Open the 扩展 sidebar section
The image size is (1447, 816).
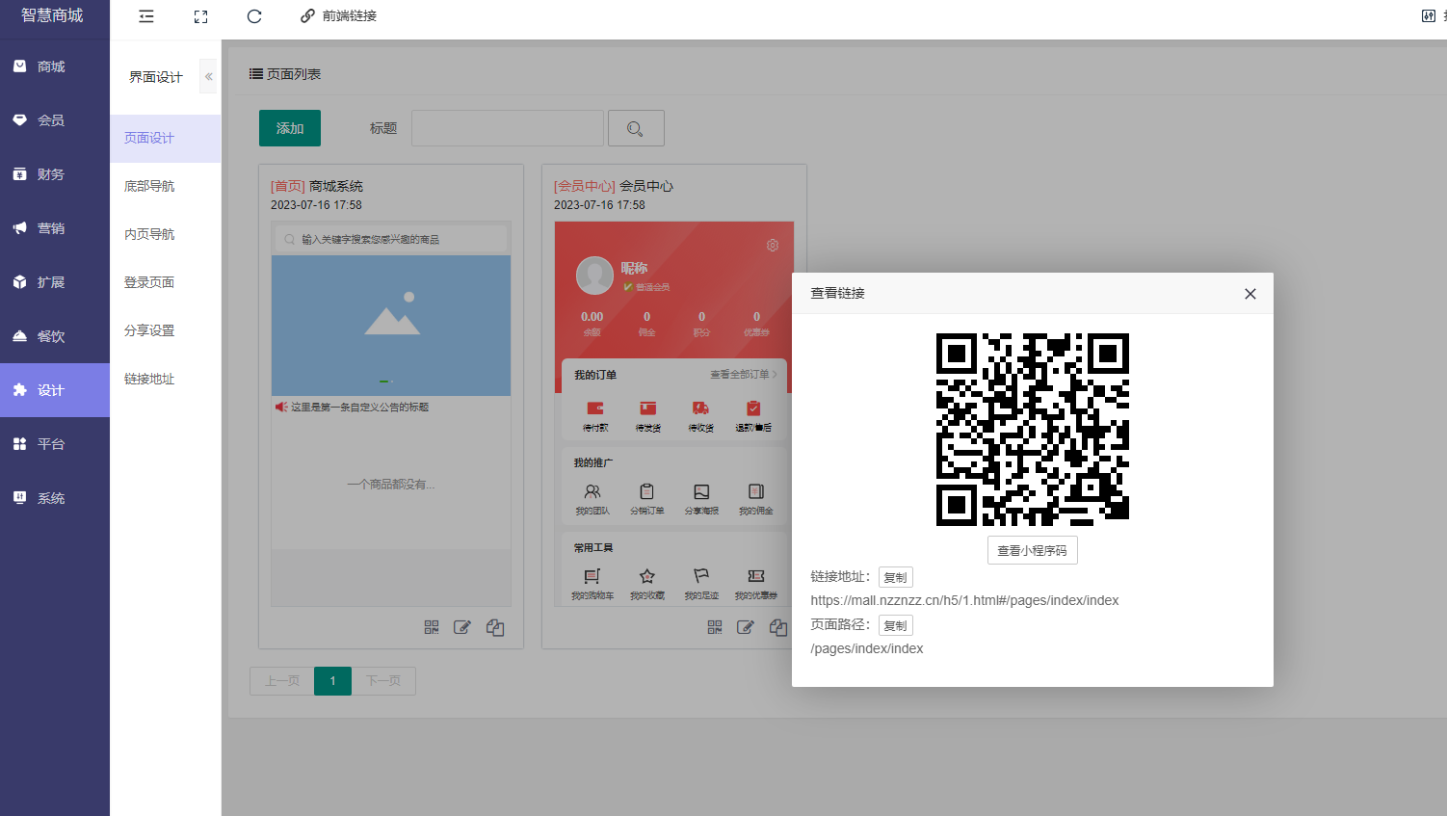point(55,282)
